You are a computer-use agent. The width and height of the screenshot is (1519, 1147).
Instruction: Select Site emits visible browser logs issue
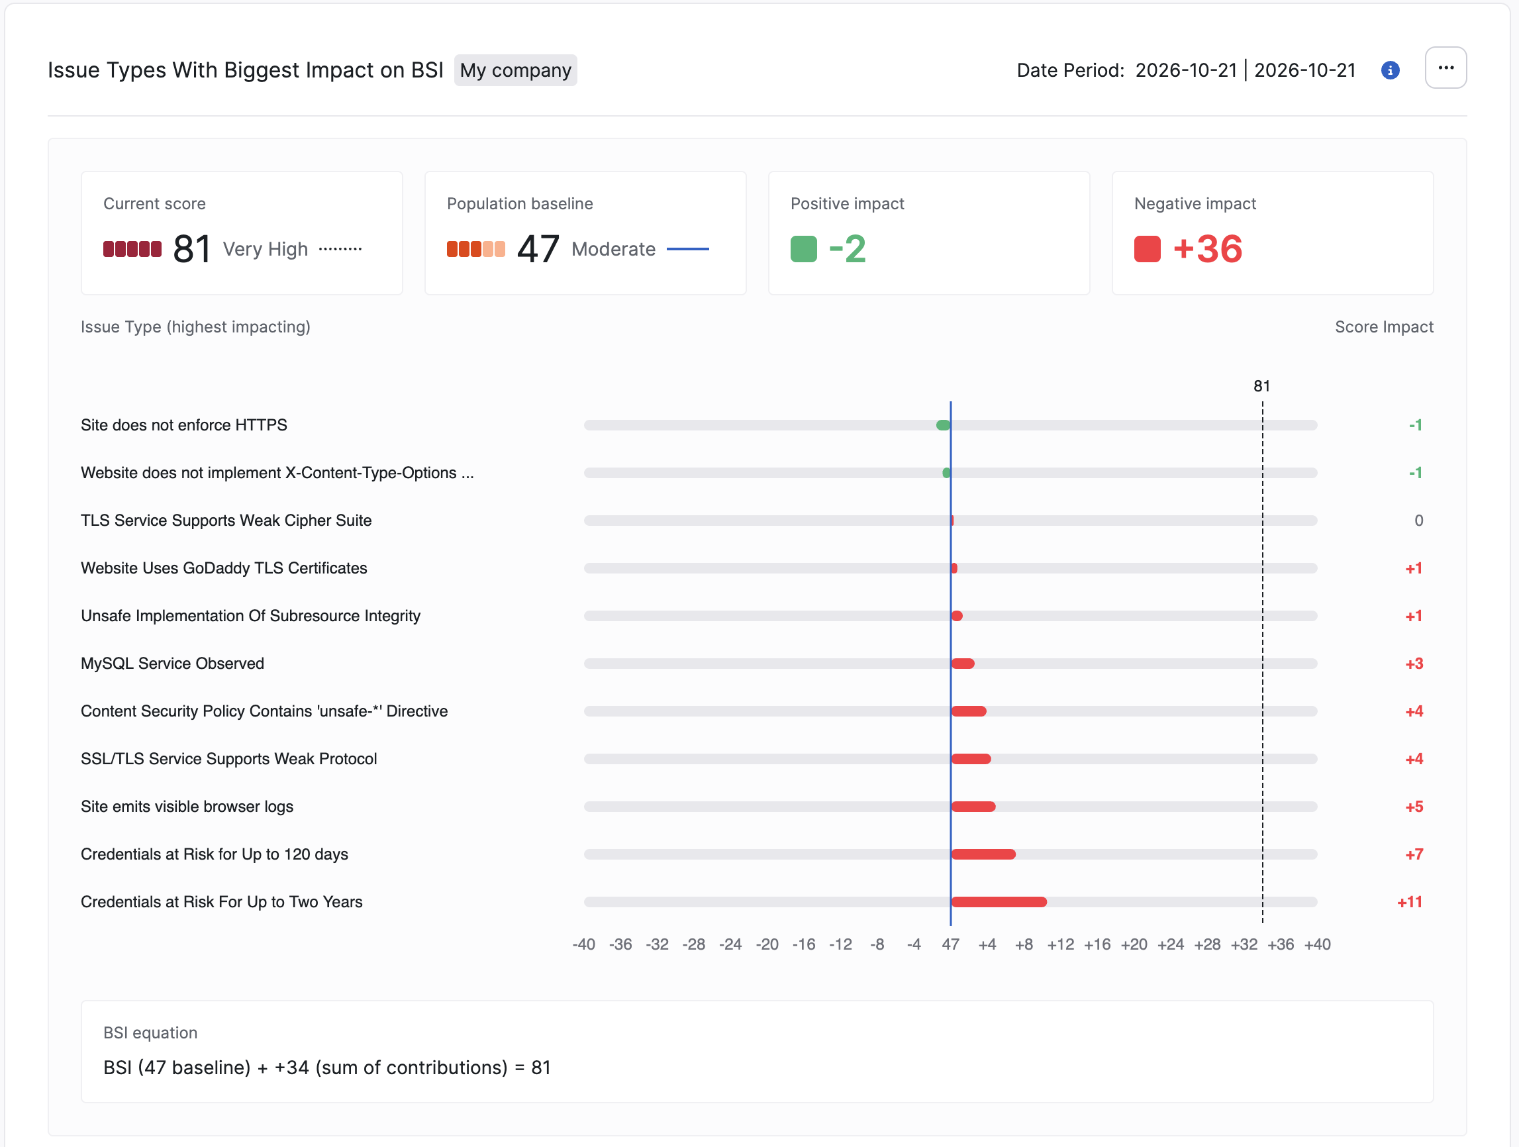(187, 807)
